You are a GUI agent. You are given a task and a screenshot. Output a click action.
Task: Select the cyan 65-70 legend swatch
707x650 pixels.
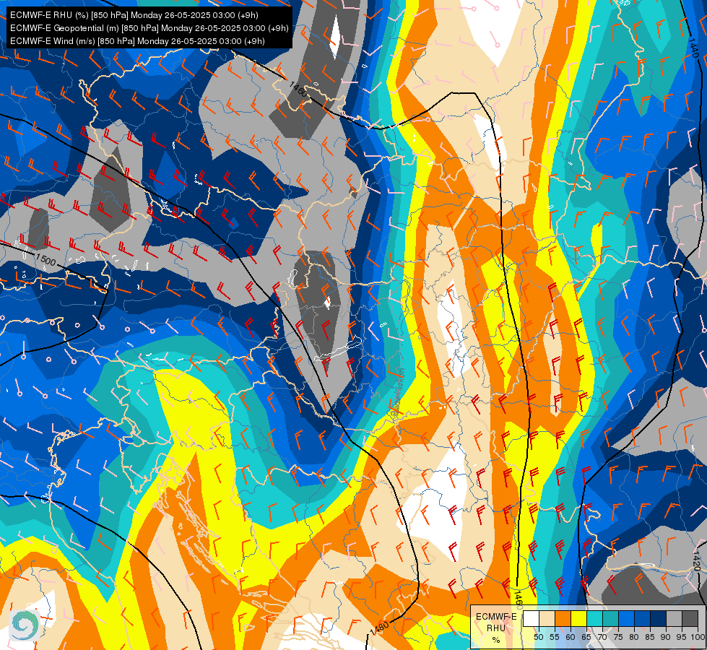(594, 618)
